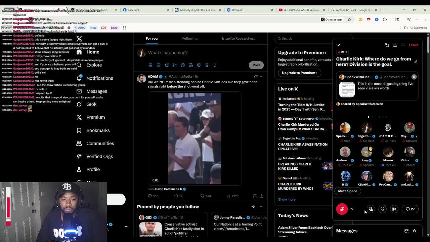Select the For you tab

pyautogui.click(x=152, y=38)
